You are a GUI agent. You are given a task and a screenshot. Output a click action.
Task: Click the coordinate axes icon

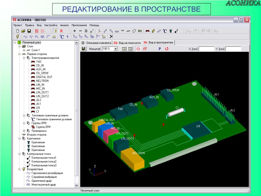coord(100,31)
